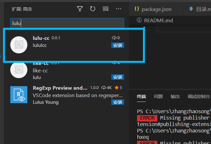Refresh the extensions marketplace list

click(93, 9)
